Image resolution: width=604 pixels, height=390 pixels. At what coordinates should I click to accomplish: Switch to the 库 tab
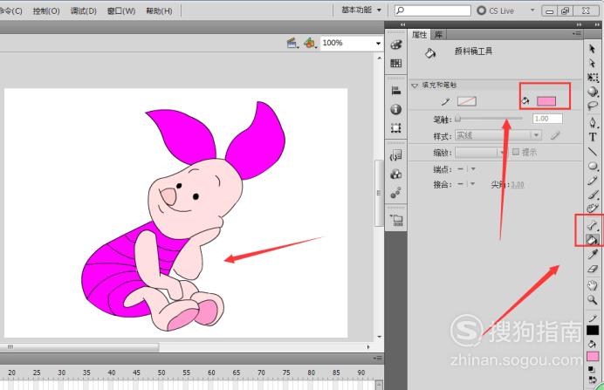(x=438, y=35)
